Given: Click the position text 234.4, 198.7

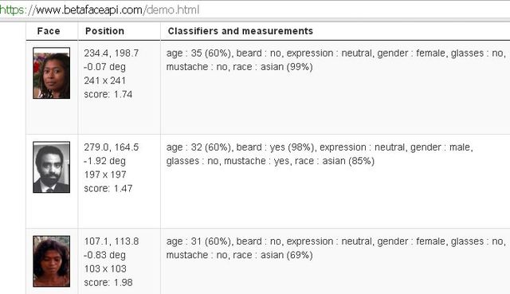Looking at the screenshot, I should pos(112,53).
